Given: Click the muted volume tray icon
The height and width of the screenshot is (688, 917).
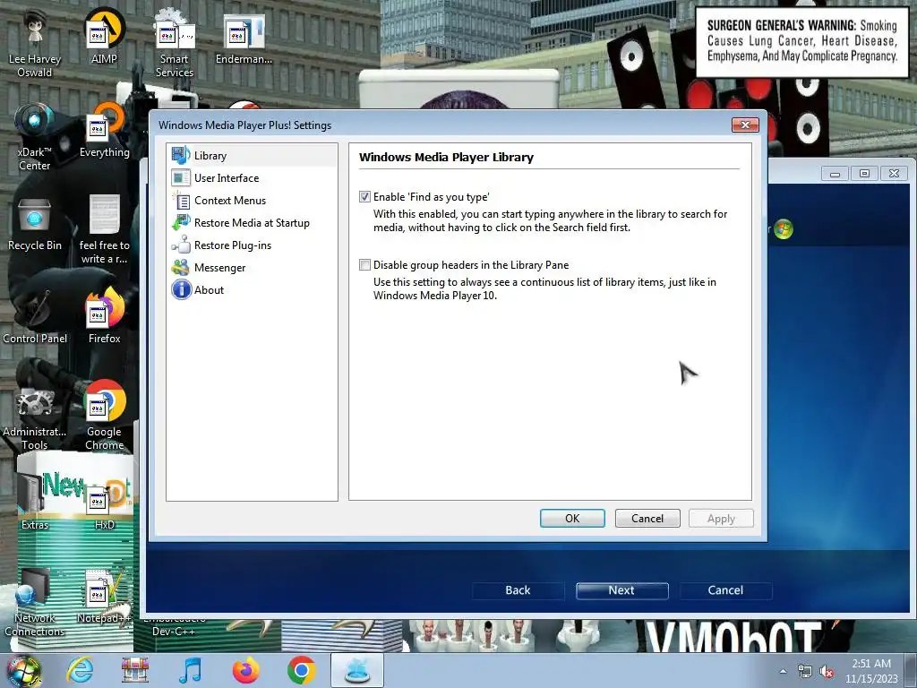Looking at the screenshot, I should (827, 672).
